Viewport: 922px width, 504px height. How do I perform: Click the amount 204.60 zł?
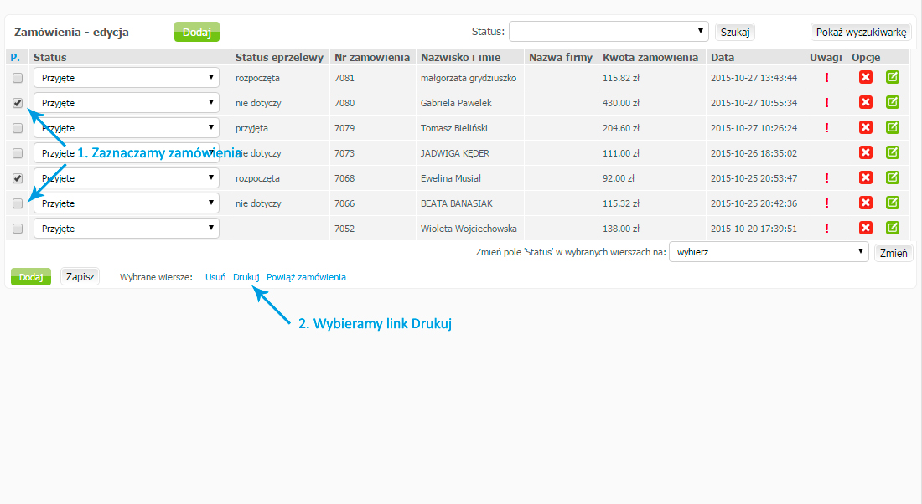pos(620,128)
